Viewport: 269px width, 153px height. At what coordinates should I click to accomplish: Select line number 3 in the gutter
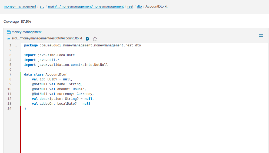(10, 55)
